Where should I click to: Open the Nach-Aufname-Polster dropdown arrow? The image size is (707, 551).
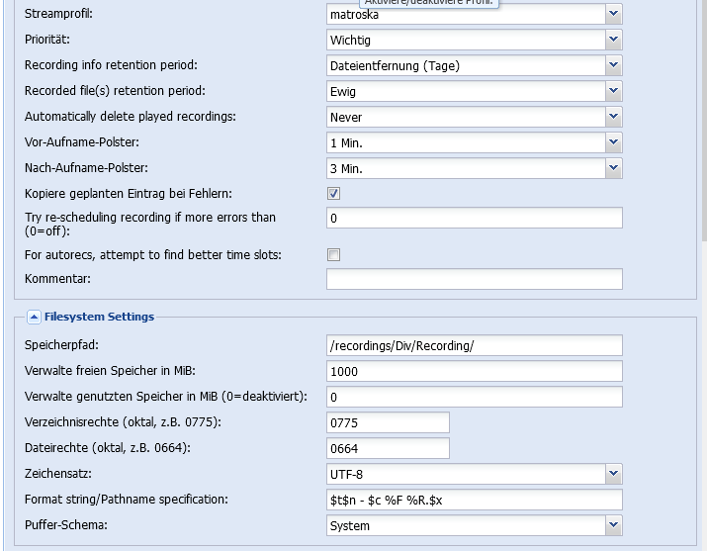pos(613,168)
